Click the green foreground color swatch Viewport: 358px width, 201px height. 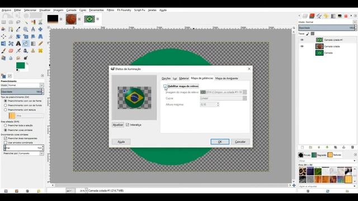coord(20,66)
